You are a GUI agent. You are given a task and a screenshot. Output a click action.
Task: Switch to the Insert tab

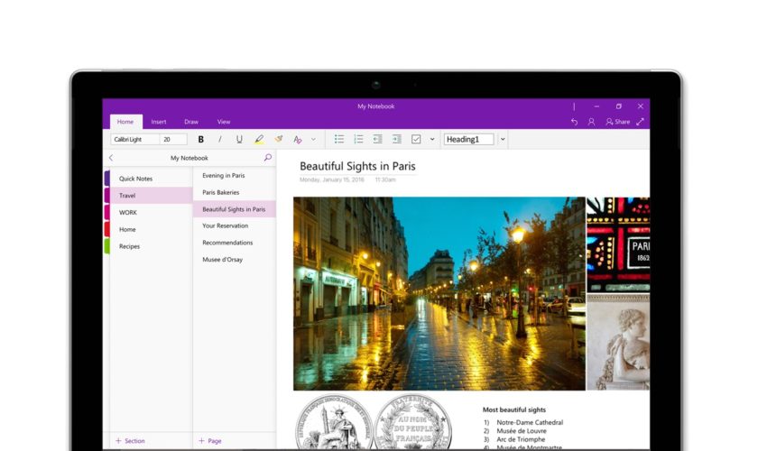point(159,122)
